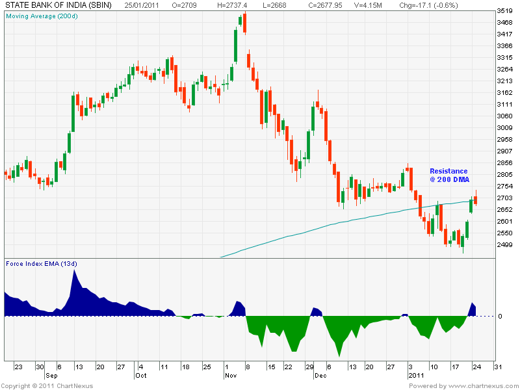Click the low value L=2668

pos(274,5)
